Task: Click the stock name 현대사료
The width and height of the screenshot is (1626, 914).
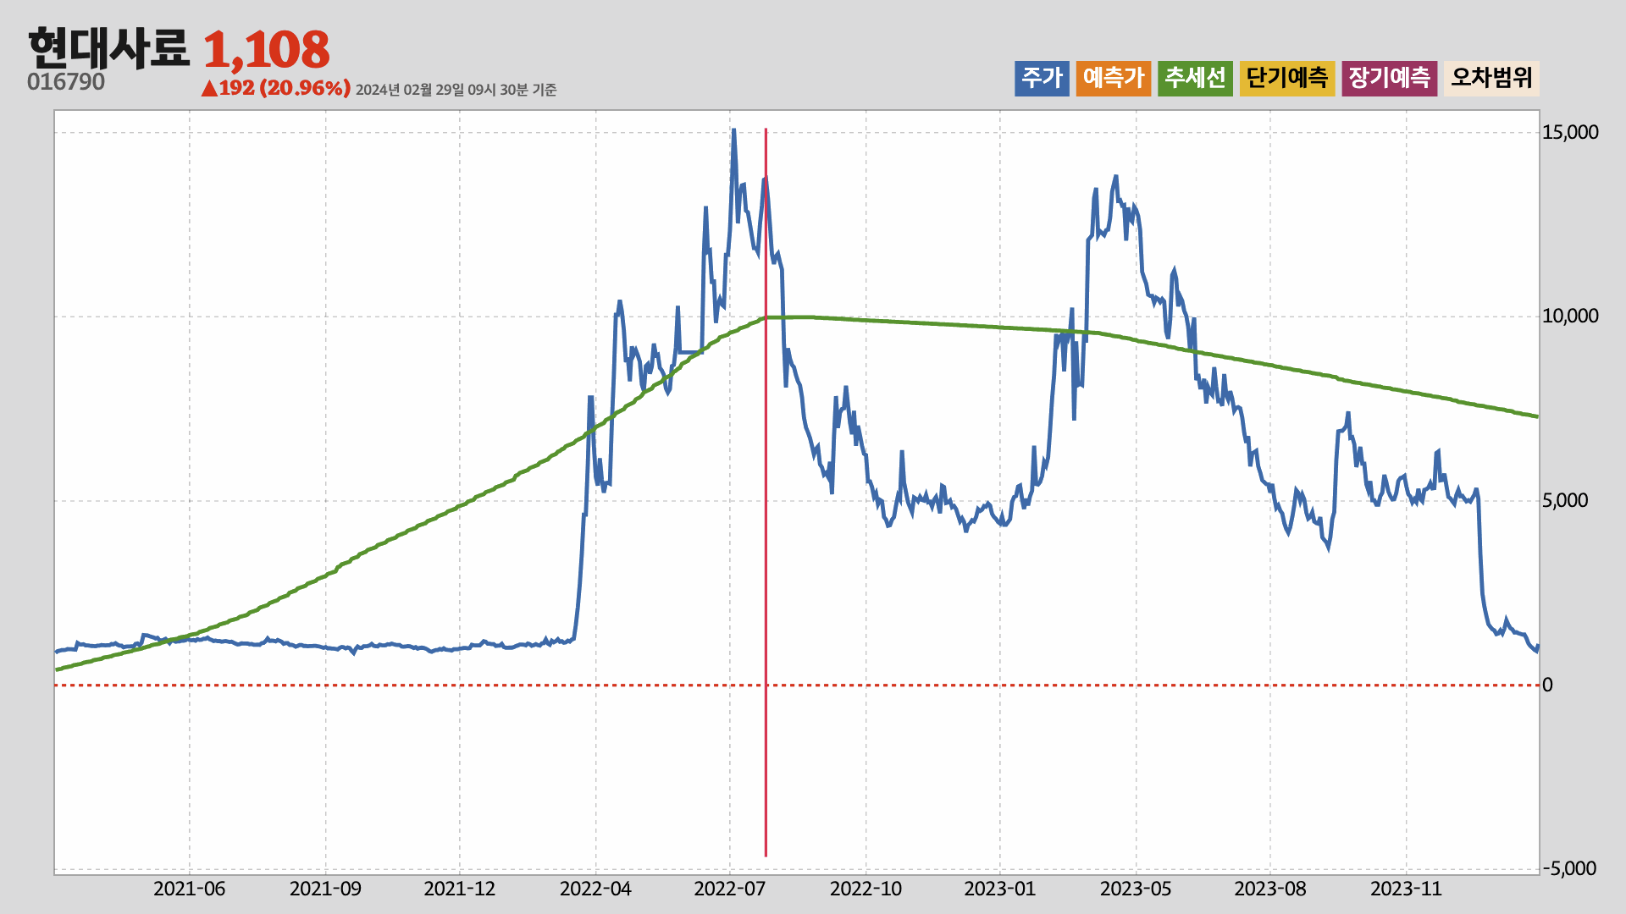Action: coord(108,48)
